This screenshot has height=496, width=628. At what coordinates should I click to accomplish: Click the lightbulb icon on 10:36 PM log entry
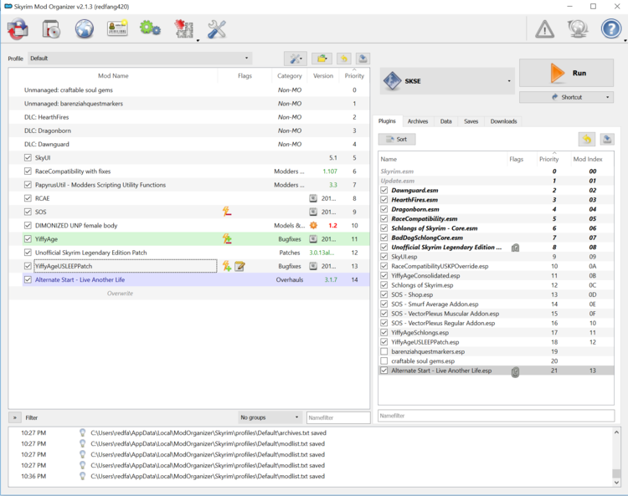[x=83, y=476]
